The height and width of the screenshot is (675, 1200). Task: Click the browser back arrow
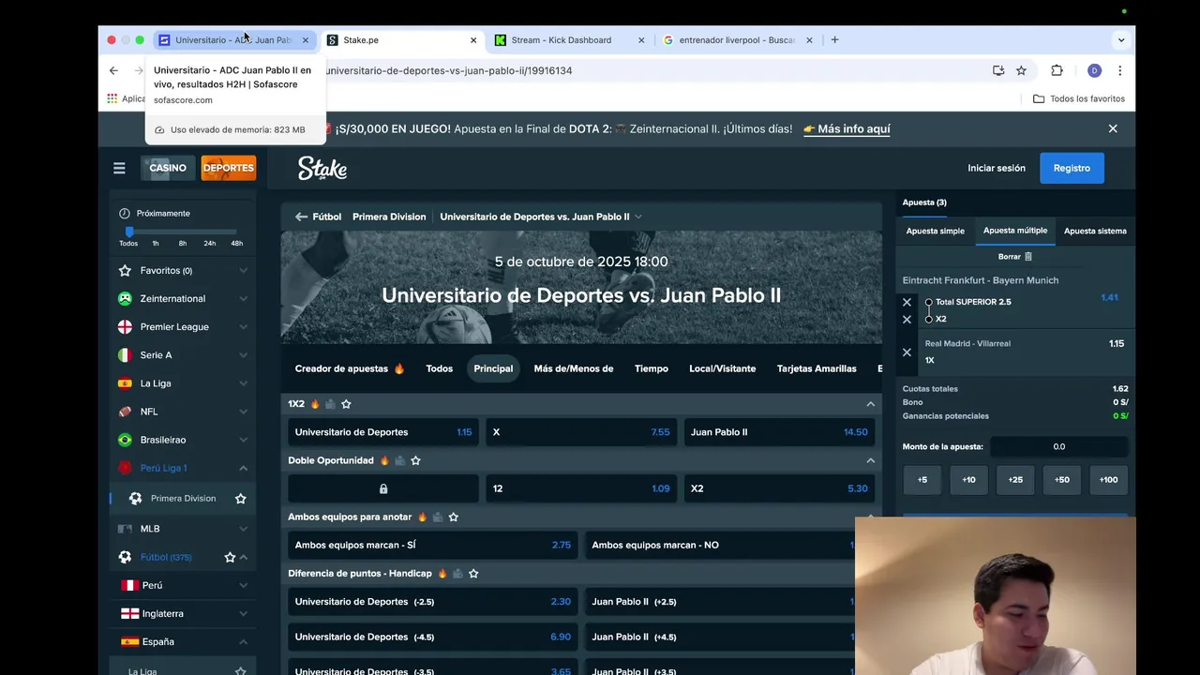pyautogui.click(x=113, y=70)
